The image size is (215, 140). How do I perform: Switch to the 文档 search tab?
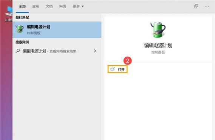tap(49, 6)
